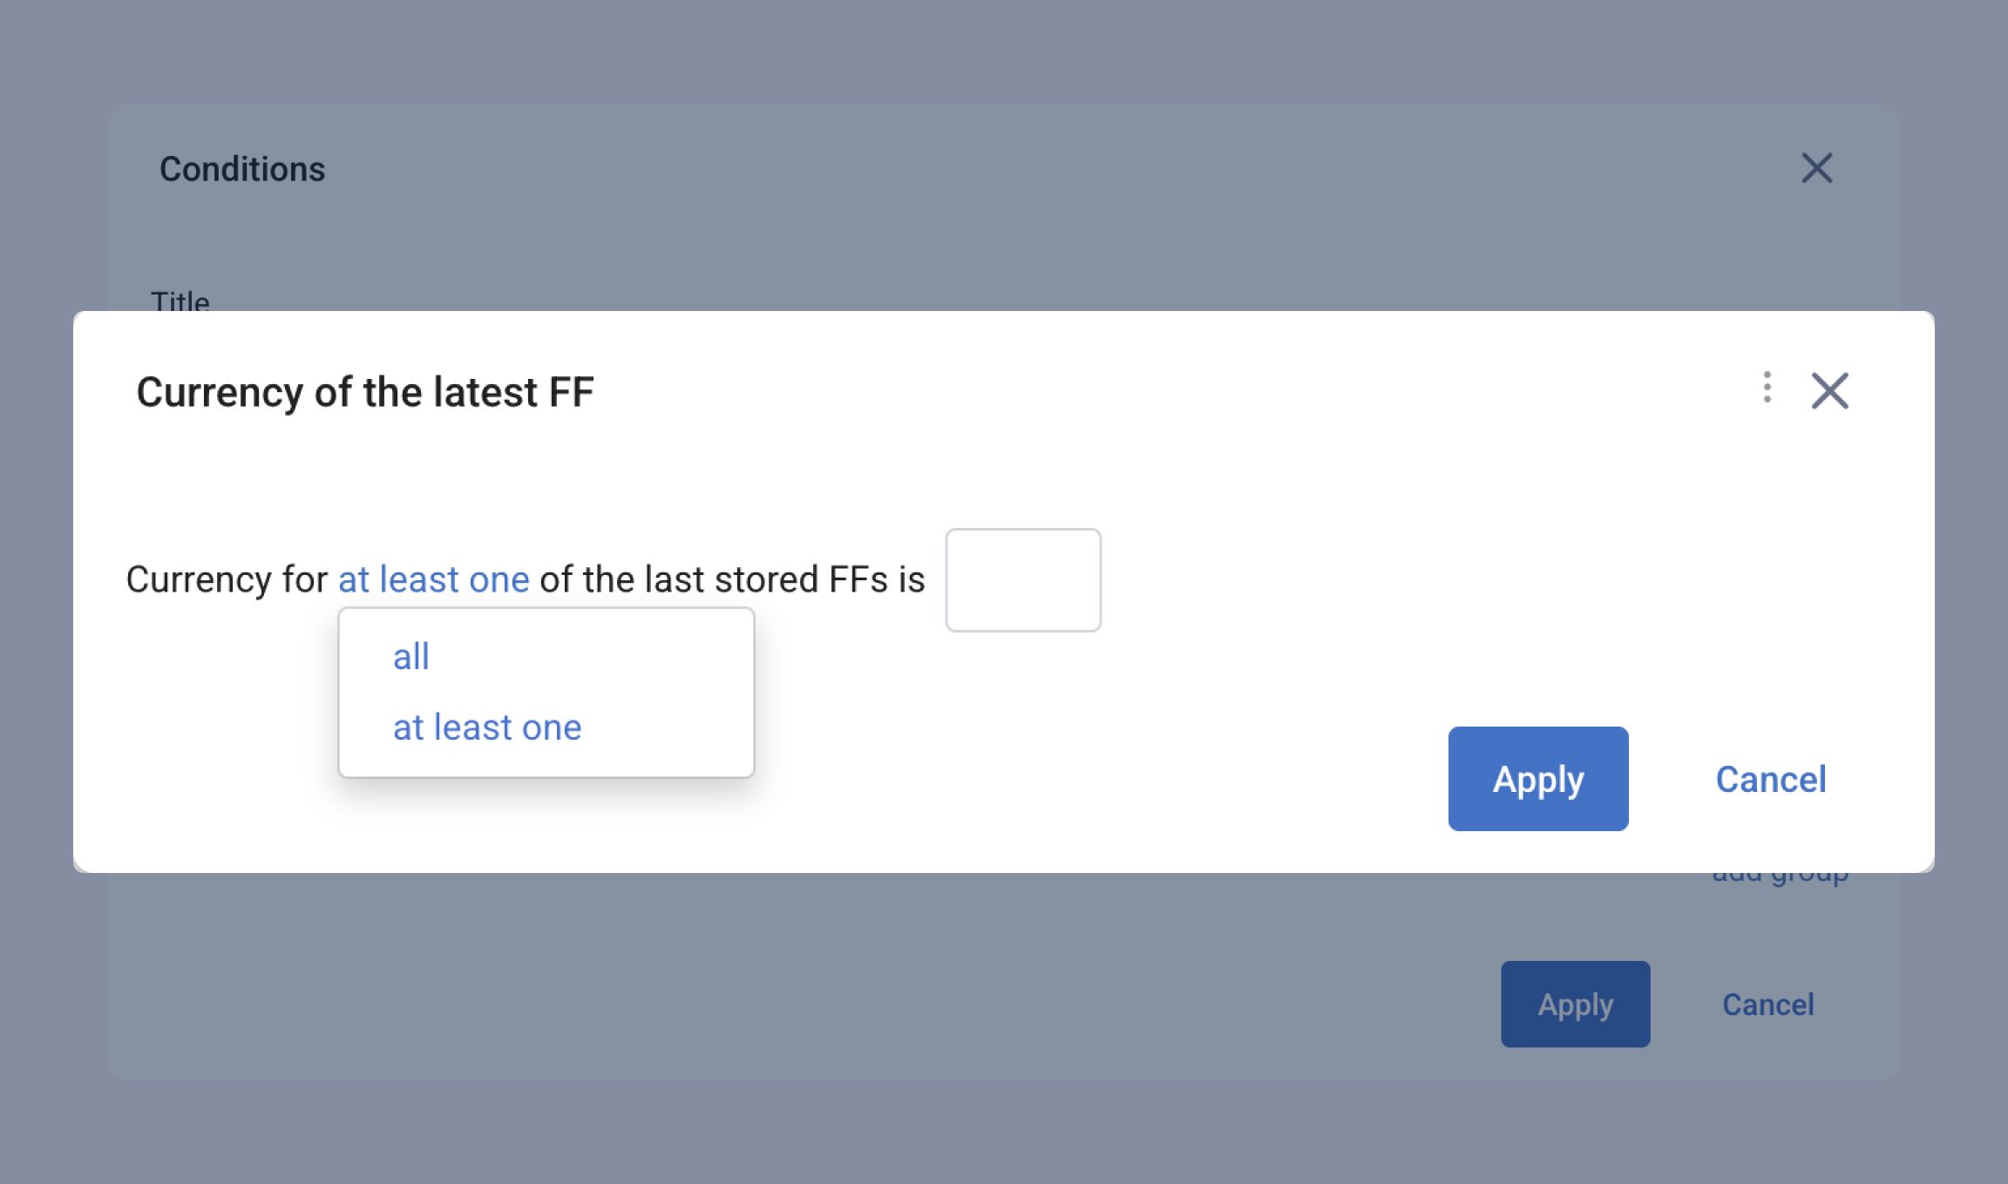This screenshot has width=2008, height=1184.
Task: Open the three-dot more options menu
Action: (x=1767, y=388)
